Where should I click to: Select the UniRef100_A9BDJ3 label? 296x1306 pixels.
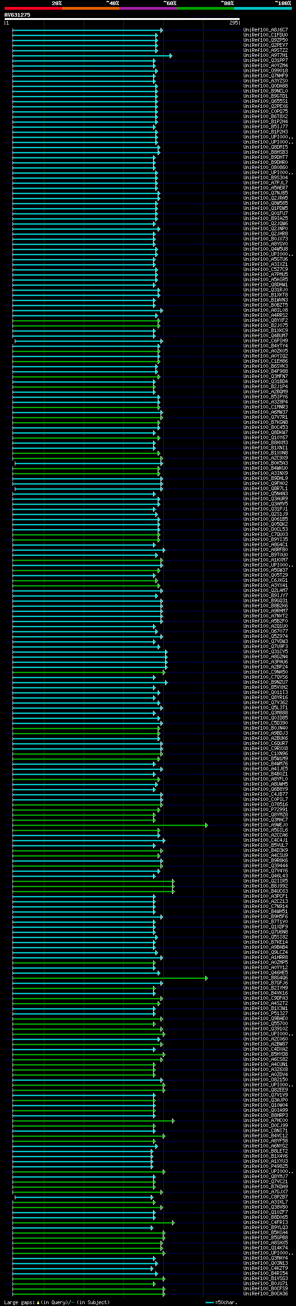[265, 733]
